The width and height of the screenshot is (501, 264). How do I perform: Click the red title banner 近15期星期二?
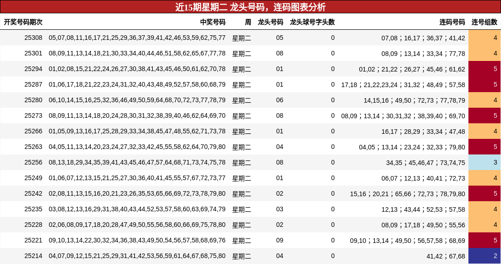[x=250, y=7]
